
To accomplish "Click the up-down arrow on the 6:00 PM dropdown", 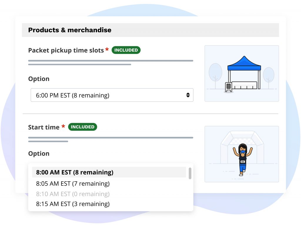I will pyautogui.click(x=188, y=95).
